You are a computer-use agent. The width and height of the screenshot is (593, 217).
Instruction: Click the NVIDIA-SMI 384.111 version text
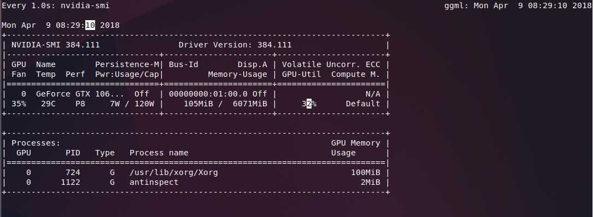tap(56, 45)
